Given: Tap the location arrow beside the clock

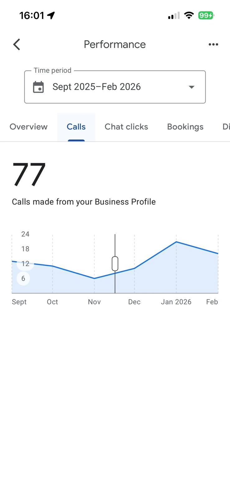Looking at the screenshot, I should click(51, 15).
